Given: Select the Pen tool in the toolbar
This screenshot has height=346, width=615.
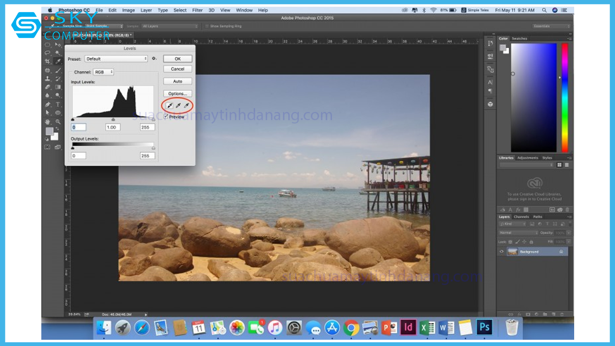Looking at the screenshot, I should [x=48, y=104].
